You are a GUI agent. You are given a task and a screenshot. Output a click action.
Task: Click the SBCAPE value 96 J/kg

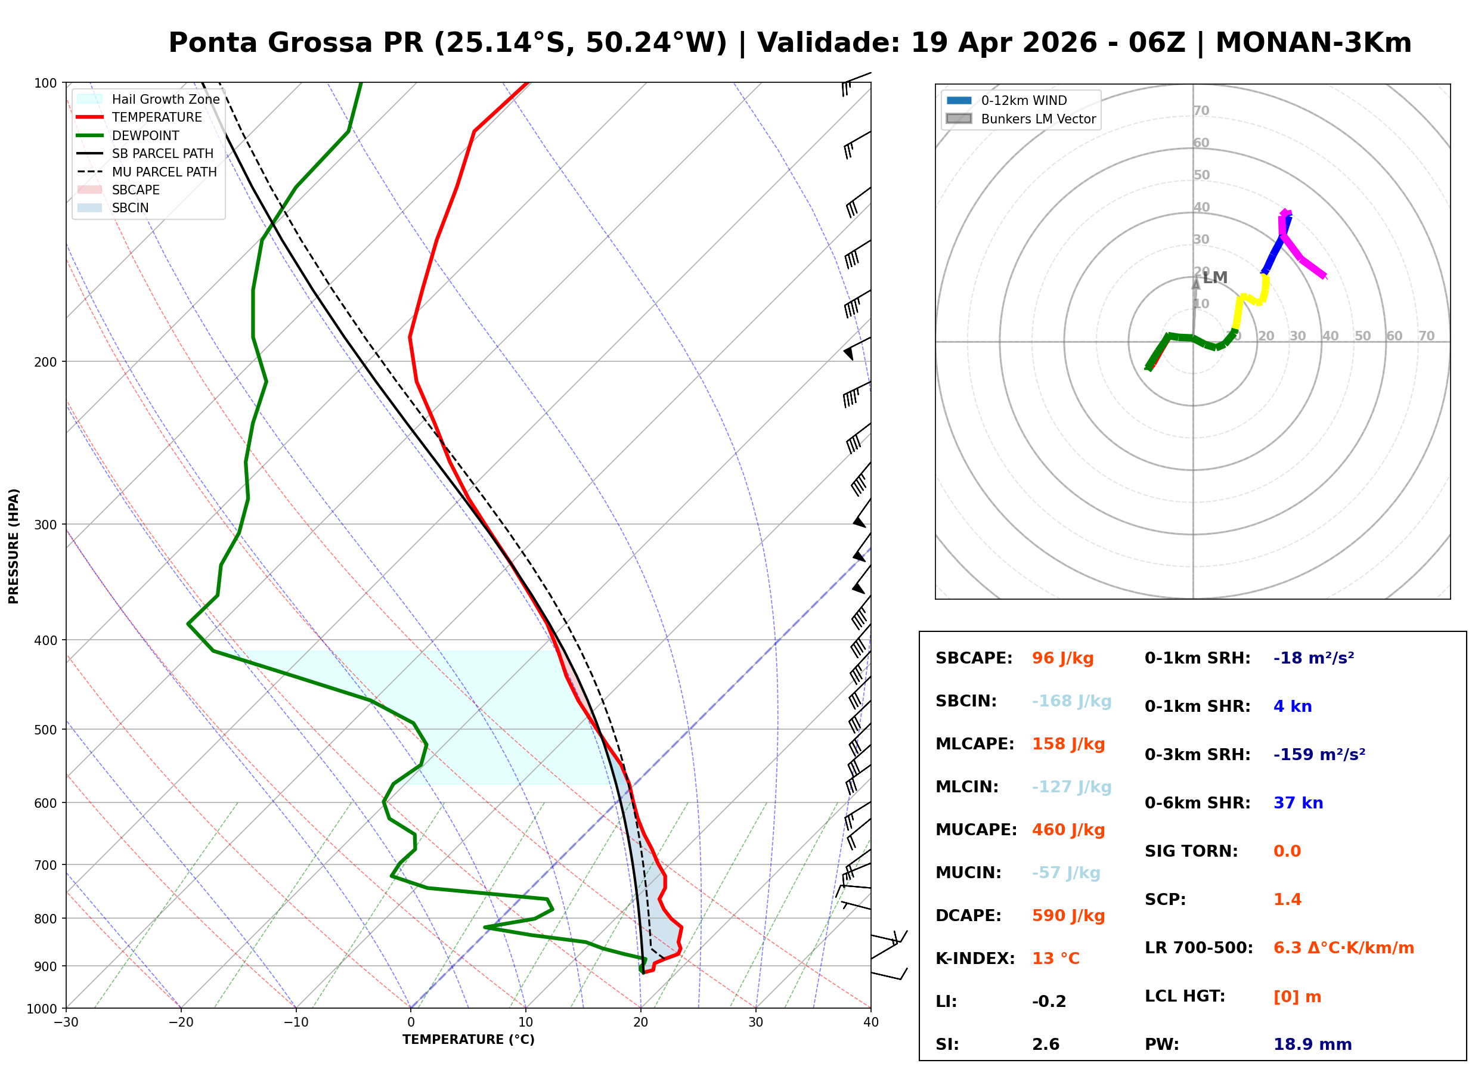1063,659
